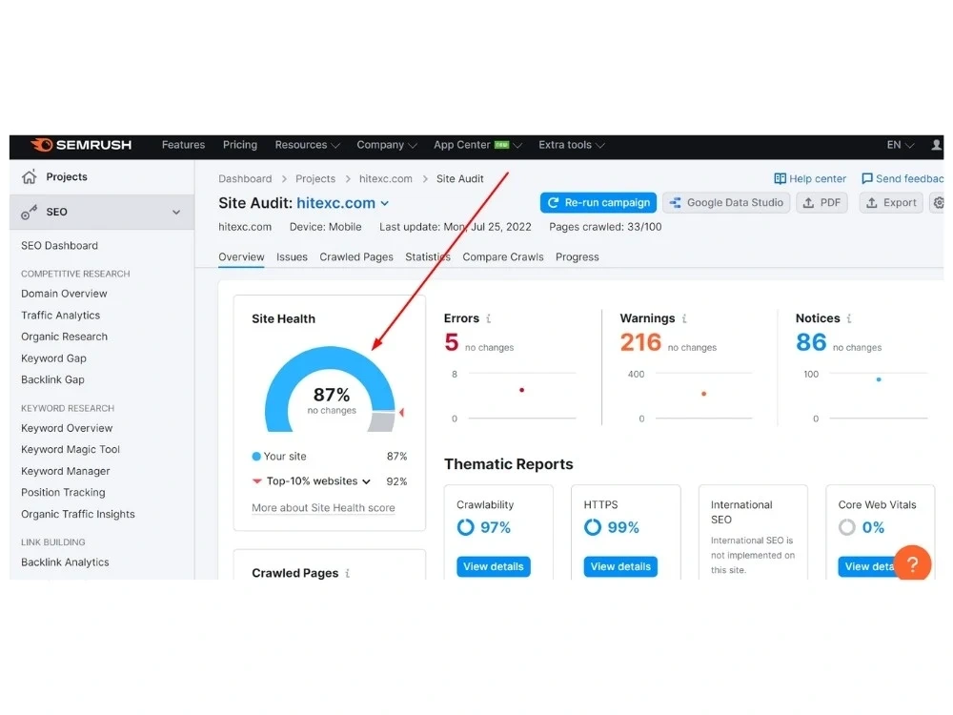Open Backlink Gap in sidebar
Screen dimensions: 953x715
pyautogui.click(x=52, y=380)
